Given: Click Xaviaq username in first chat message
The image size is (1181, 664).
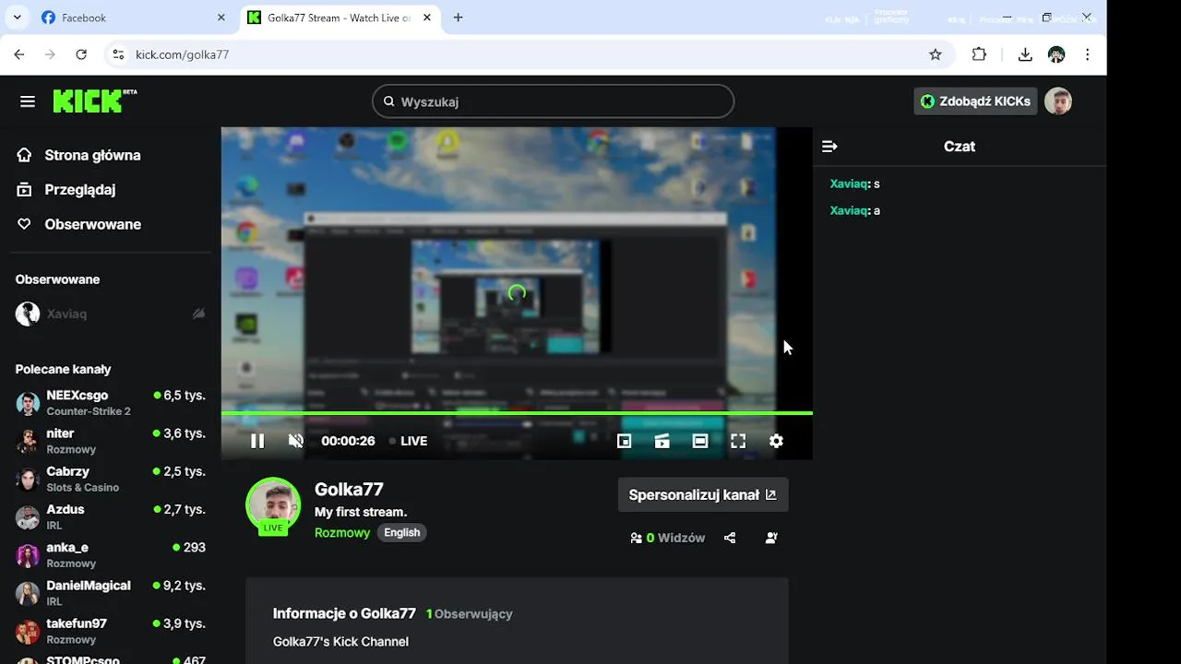Looking at the screenshot, I should tap(849, 184).
